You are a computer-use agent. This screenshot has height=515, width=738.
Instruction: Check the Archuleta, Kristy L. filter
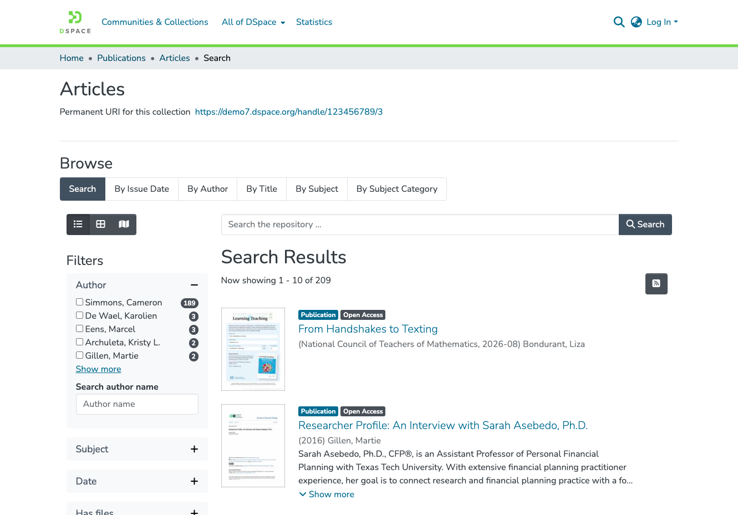coord(80,342)
